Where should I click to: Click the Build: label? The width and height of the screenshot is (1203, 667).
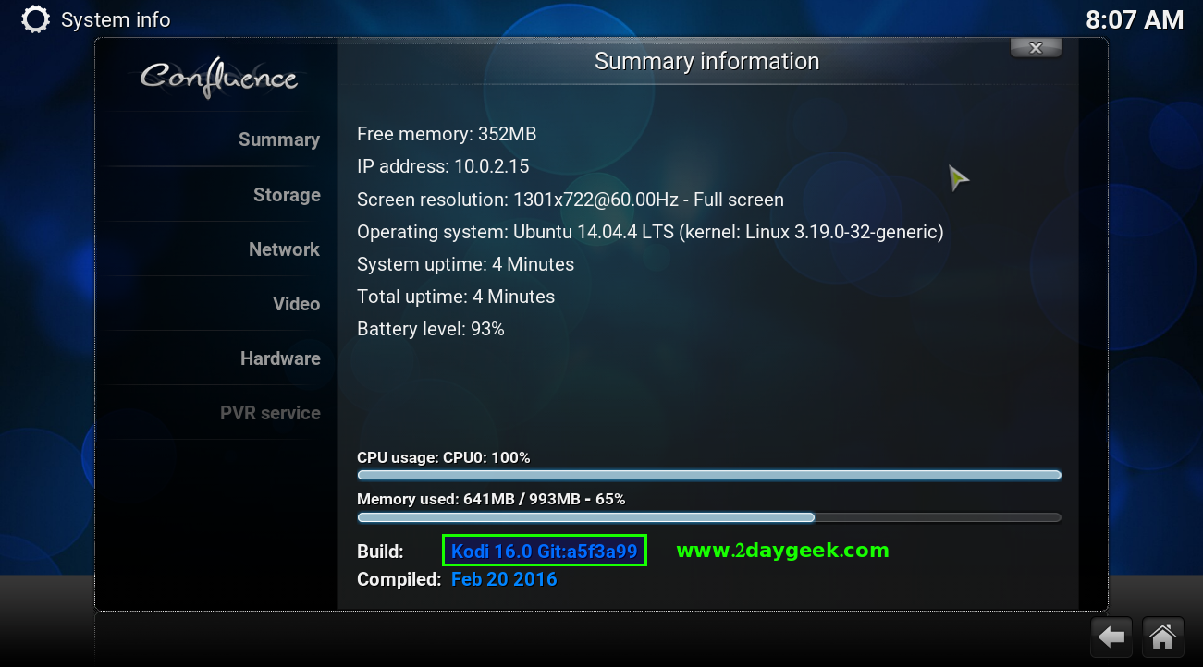point(380,552)
